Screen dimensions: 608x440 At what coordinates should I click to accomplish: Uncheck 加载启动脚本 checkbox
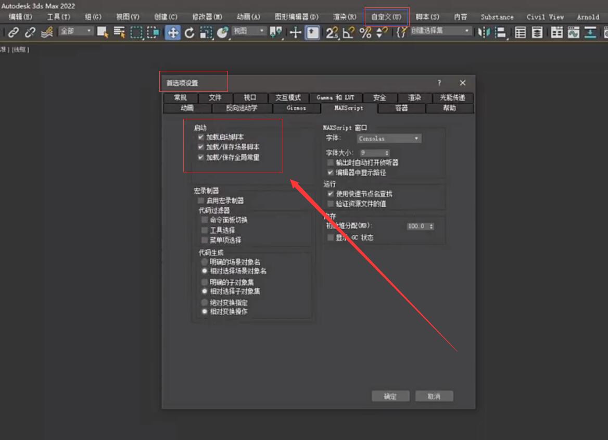(x=200, y=137)
